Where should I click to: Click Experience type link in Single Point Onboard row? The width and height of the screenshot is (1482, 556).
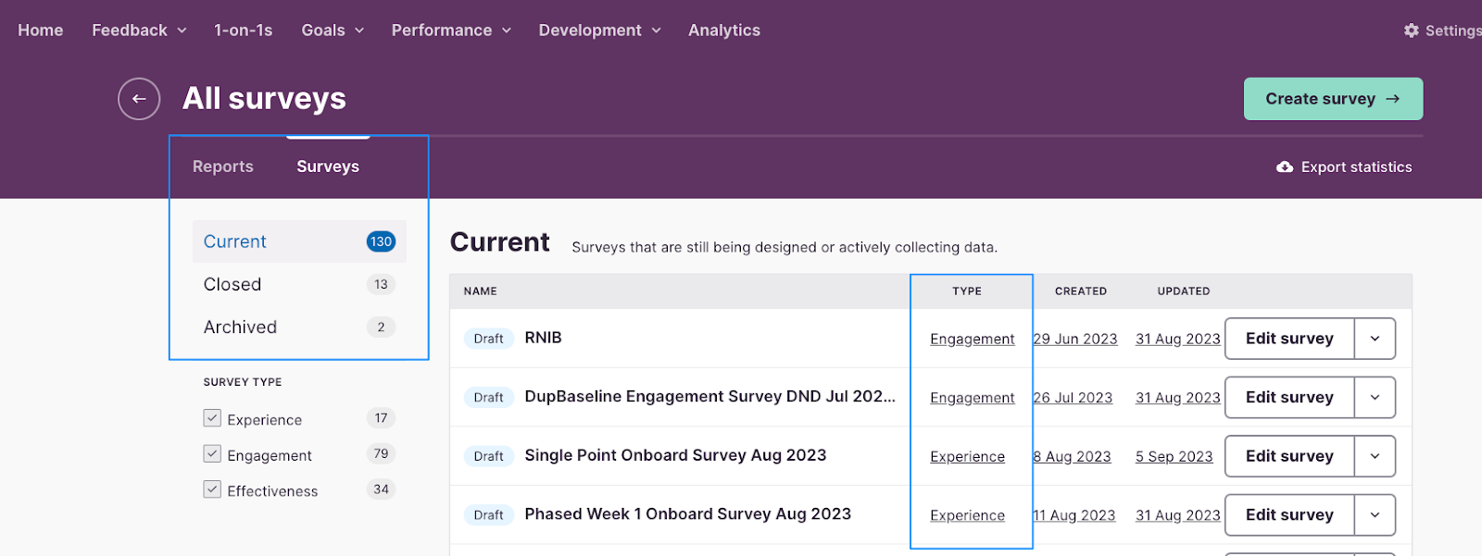coord(967,457)
